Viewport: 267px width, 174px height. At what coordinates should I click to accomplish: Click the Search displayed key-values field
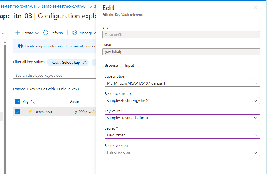tap(54, 76)
